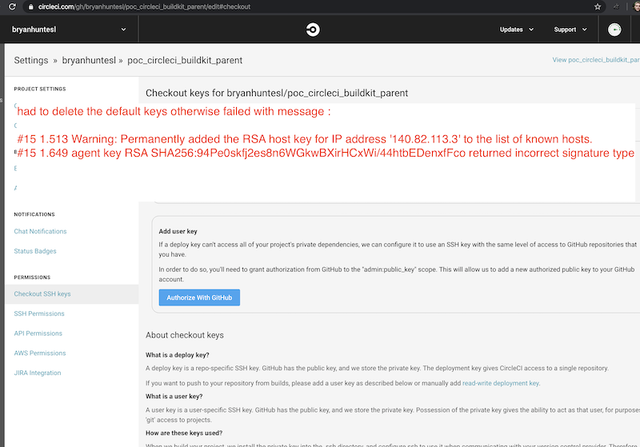Click the Settings breadcrumb
640x447 pixels.
pyautogui.click(x=31, y=60)
